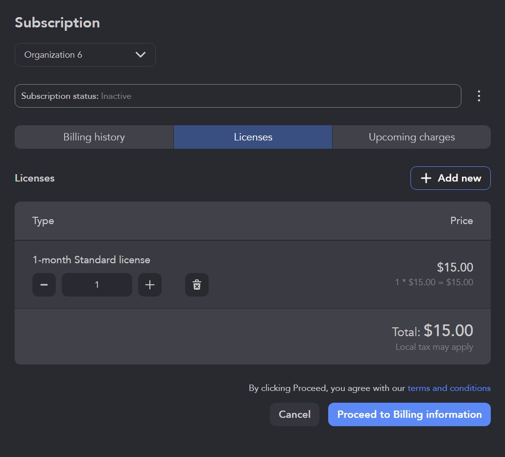Click the license quantity input field

coord(97,285)
